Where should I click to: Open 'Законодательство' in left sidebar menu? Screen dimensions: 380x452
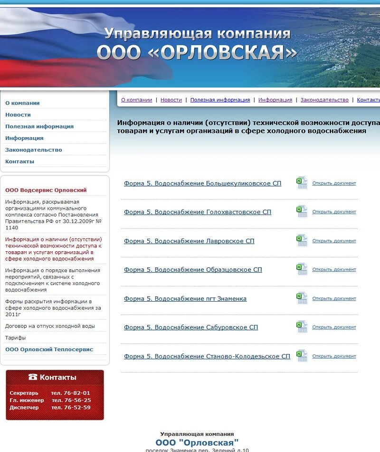(34, 150)
